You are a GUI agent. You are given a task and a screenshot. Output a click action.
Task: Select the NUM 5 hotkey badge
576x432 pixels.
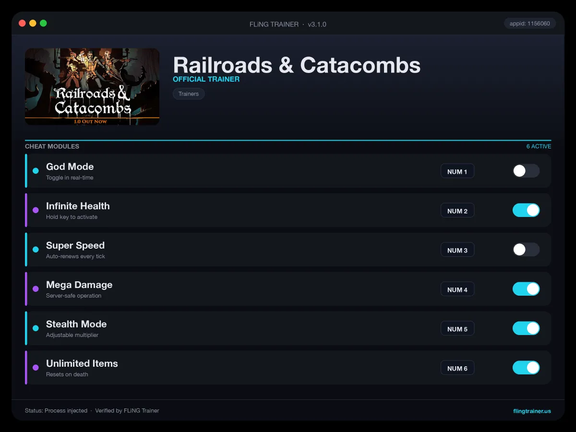click(457, 329)
